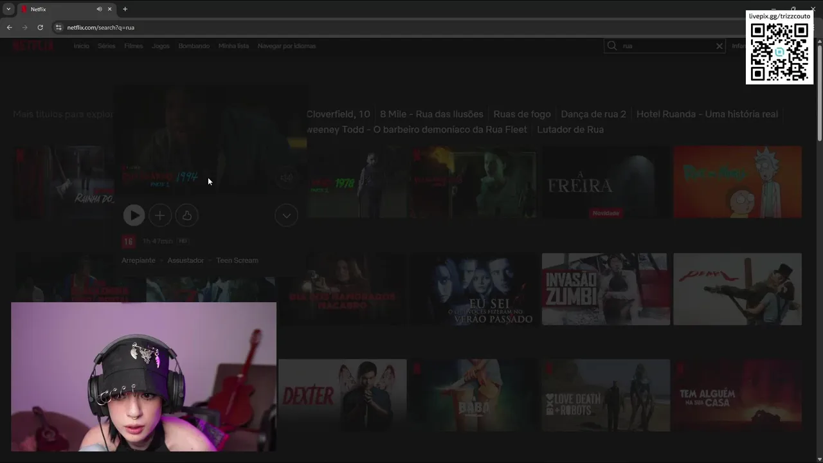The height and width of the screenshot is (463, 823).
Task: Open suggestion Cloverfield, 10
Action: (x=338, y=114)
